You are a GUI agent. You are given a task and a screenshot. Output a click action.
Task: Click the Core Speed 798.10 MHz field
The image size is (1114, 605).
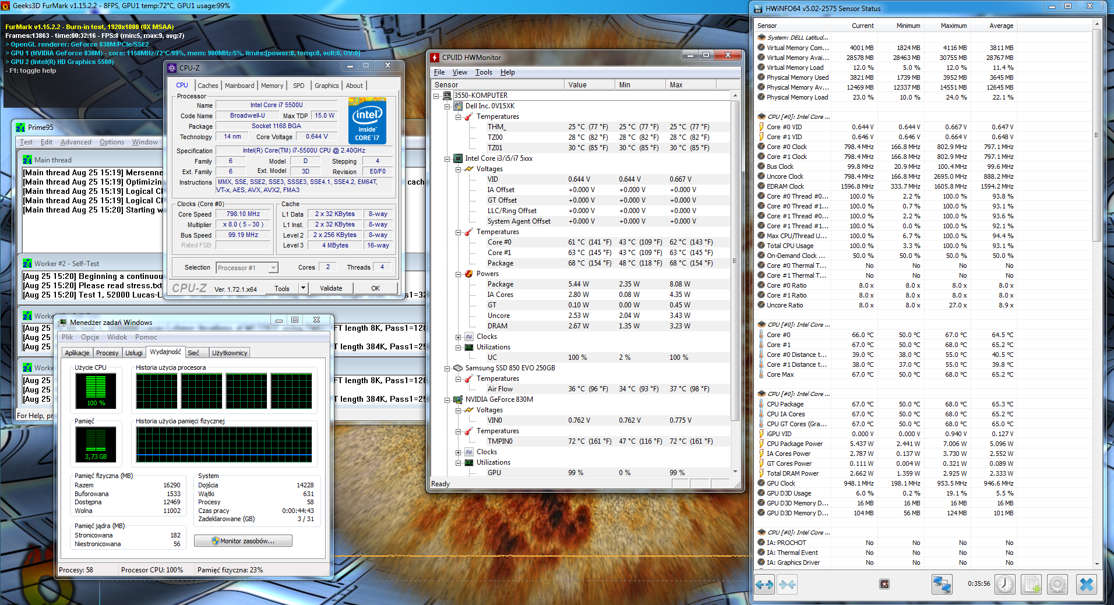(x=244, y=214)
